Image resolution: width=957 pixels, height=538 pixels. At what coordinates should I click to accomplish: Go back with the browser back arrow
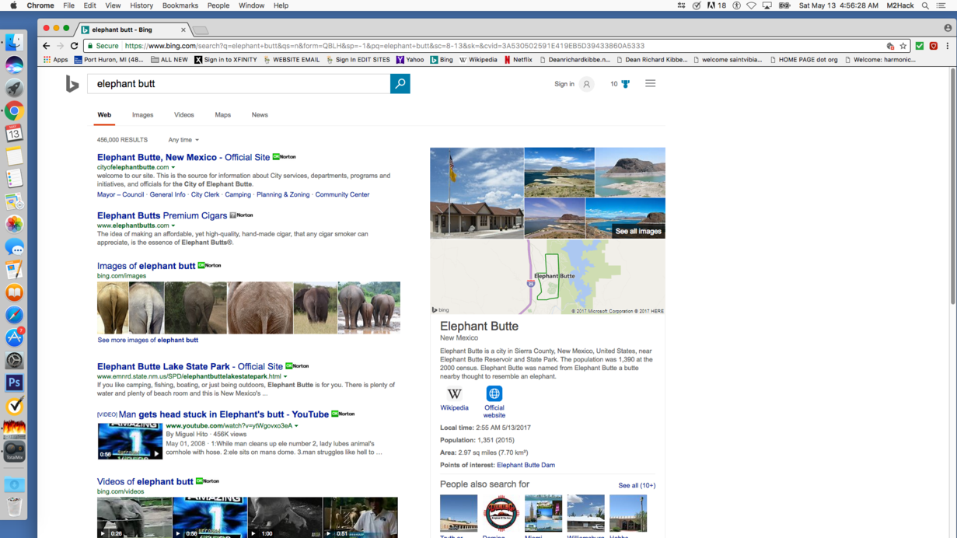pyautogui.click(x=47, y=46)
